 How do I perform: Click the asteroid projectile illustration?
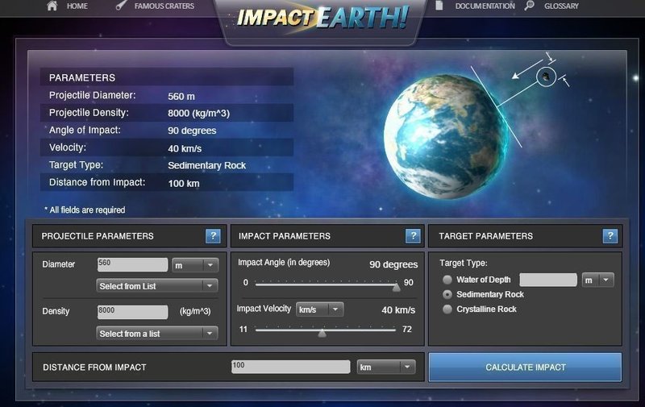(546, 77)
